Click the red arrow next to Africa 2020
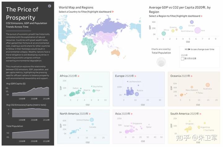Screen dimensions: 223x147 pyautogui.click(x=79, y=76)
